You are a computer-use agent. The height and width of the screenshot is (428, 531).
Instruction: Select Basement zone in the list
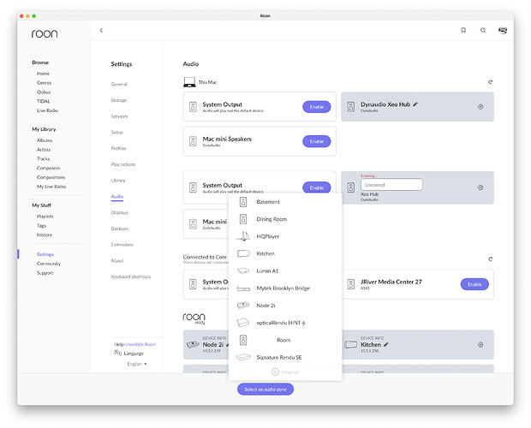(285, 202)
